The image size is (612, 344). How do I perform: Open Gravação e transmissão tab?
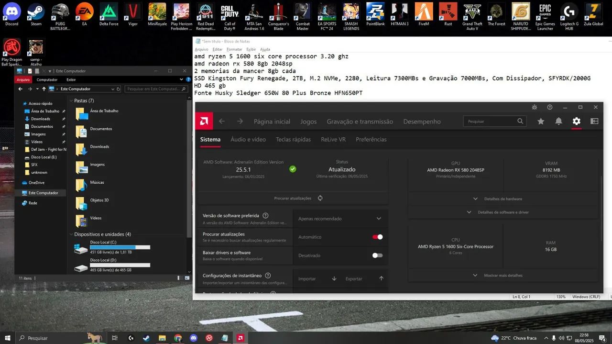360,122
